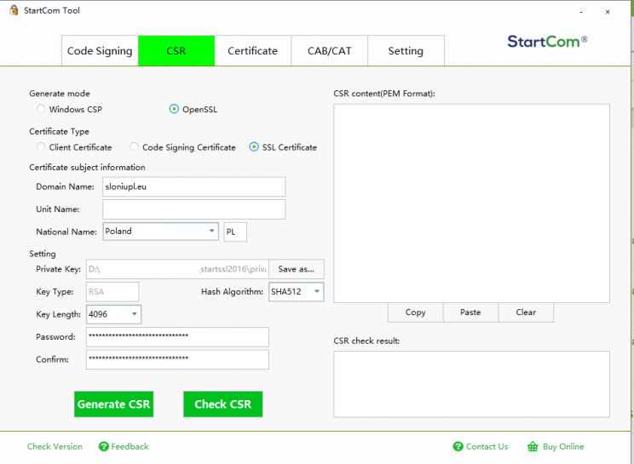Click the Buy Online basket icon
This screenshot has height=464, width=634.
533,446
